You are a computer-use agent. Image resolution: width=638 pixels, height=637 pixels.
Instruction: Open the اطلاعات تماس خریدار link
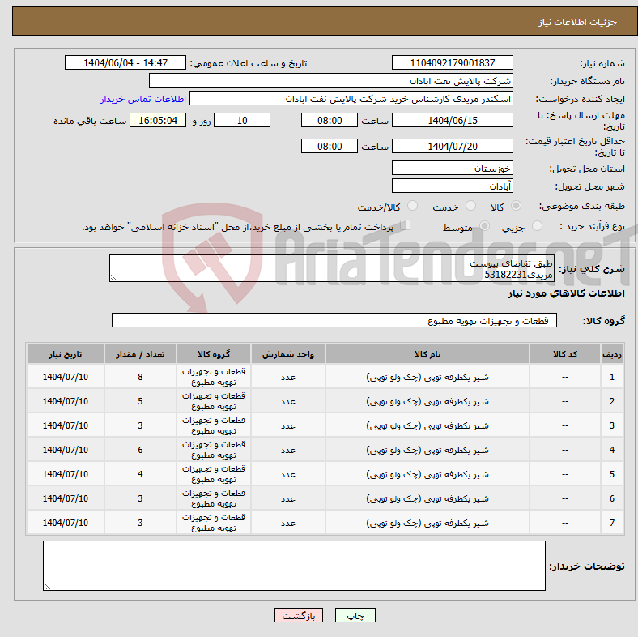(x=143, y=99)
